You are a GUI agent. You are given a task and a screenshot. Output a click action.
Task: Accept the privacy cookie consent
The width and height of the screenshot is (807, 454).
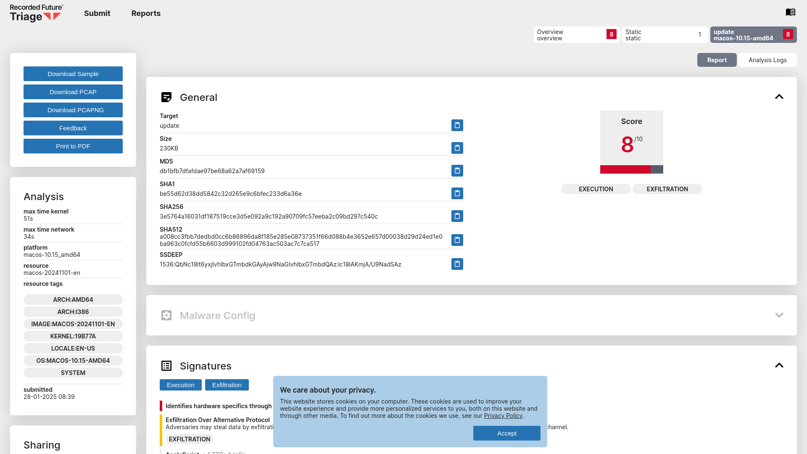coord(506,433)
